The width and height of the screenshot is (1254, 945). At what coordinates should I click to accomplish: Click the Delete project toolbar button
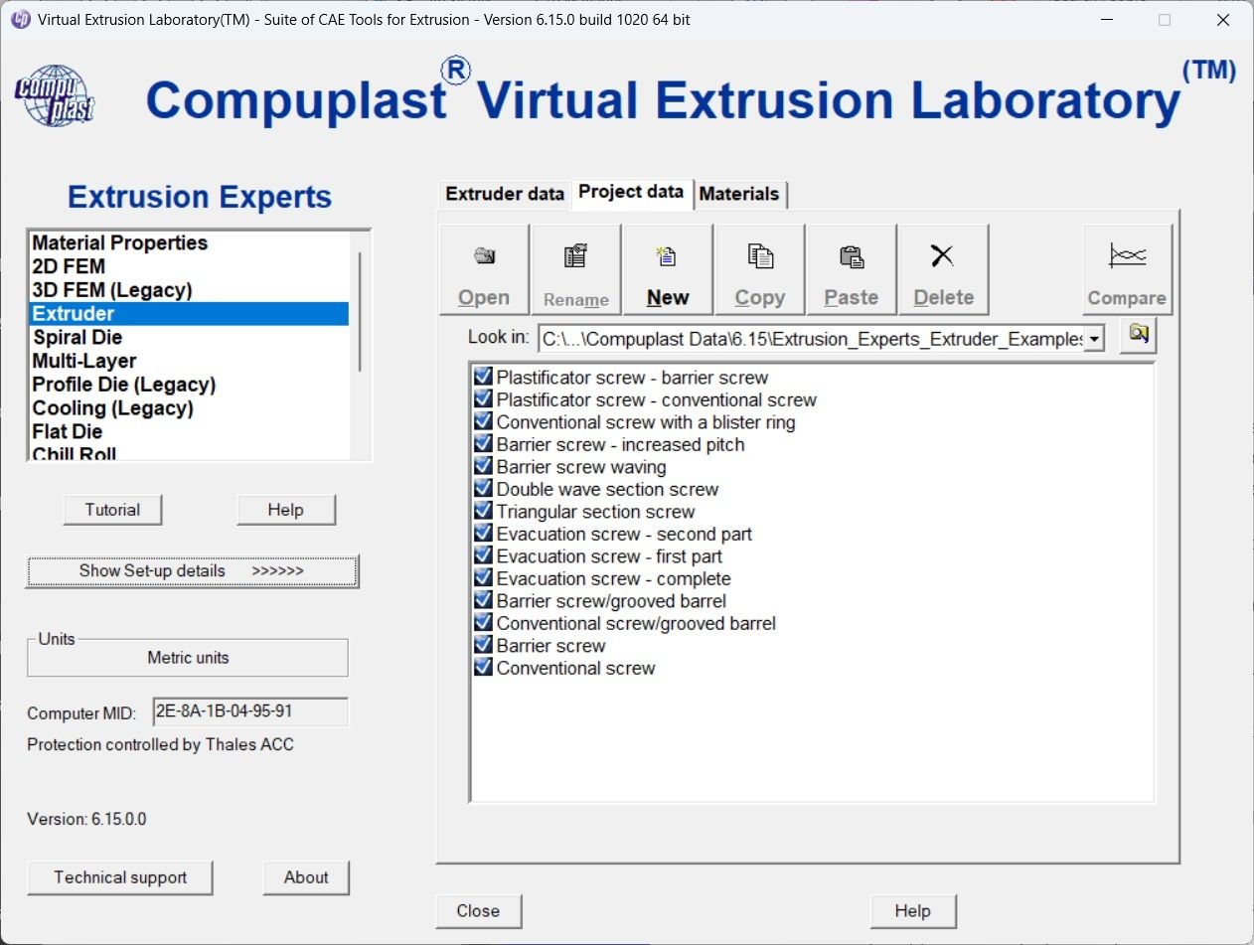pos(943,269)
